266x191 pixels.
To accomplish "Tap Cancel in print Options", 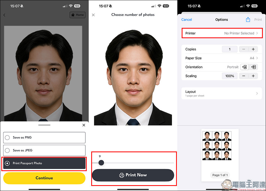I will point(187,20).
